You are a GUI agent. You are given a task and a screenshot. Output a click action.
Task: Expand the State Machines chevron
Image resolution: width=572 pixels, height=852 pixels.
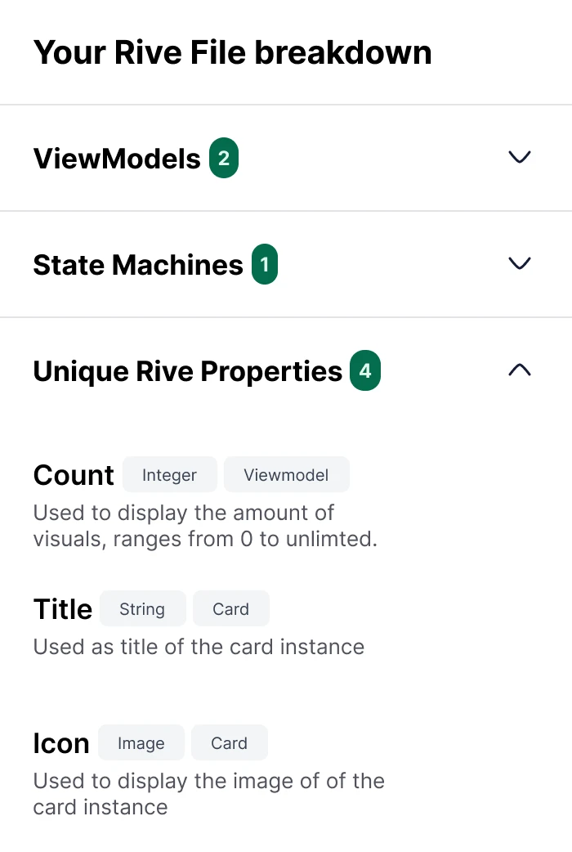[x=520, y=263]
